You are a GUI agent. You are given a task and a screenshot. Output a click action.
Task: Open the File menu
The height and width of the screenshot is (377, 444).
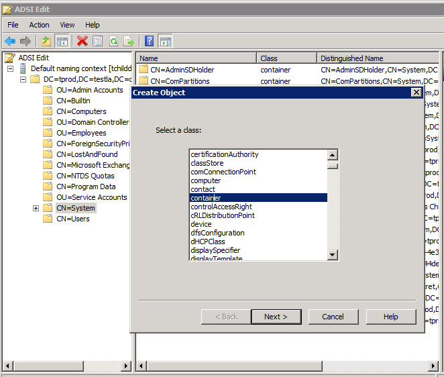13,25
